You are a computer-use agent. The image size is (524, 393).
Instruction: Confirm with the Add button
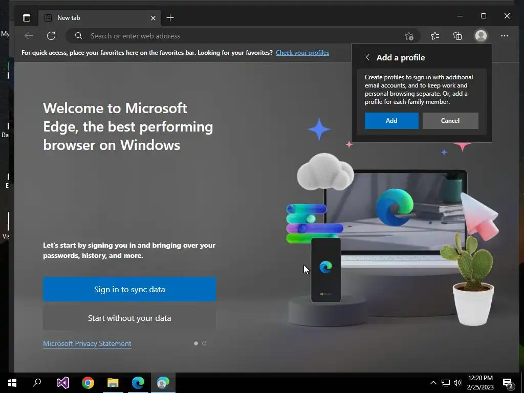(x=391, y=121)
